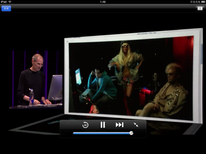Rewind 30 seconds with the circular arrow
This screenshot has height=154, width=206.
[x=85, y=125]
